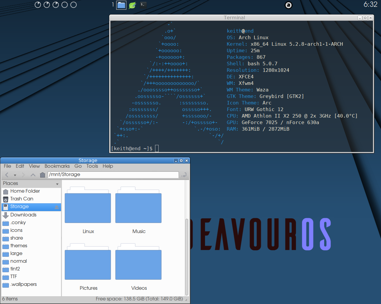The width and height of the screenshot is (381, 304).
Task: Open the .conky bookmark
Action: [x=31, y=223]
